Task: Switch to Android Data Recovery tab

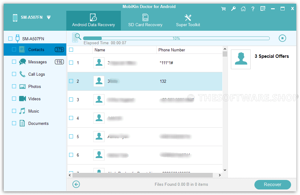Action: coord(93,21)
